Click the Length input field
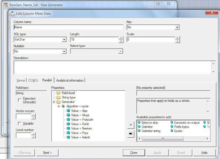Screen dimensions: 220x159 pyautogui.click(x=94, y=40)
